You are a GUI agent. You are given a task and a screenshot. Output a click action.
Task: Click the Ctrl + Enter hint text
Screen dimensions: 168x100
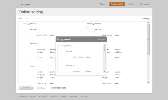click(x=41, y=88)
